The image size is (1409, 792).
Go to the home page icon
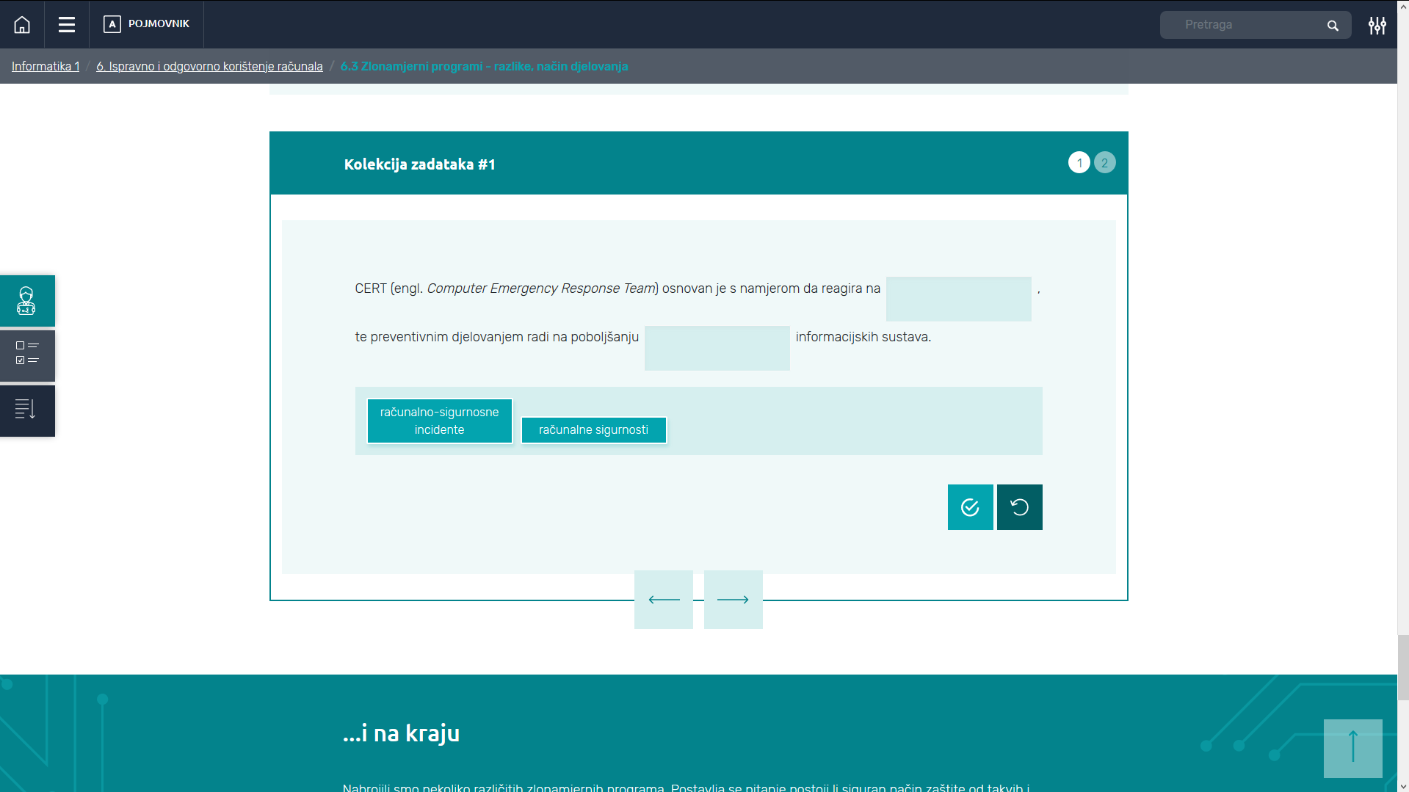pos(22,25)
